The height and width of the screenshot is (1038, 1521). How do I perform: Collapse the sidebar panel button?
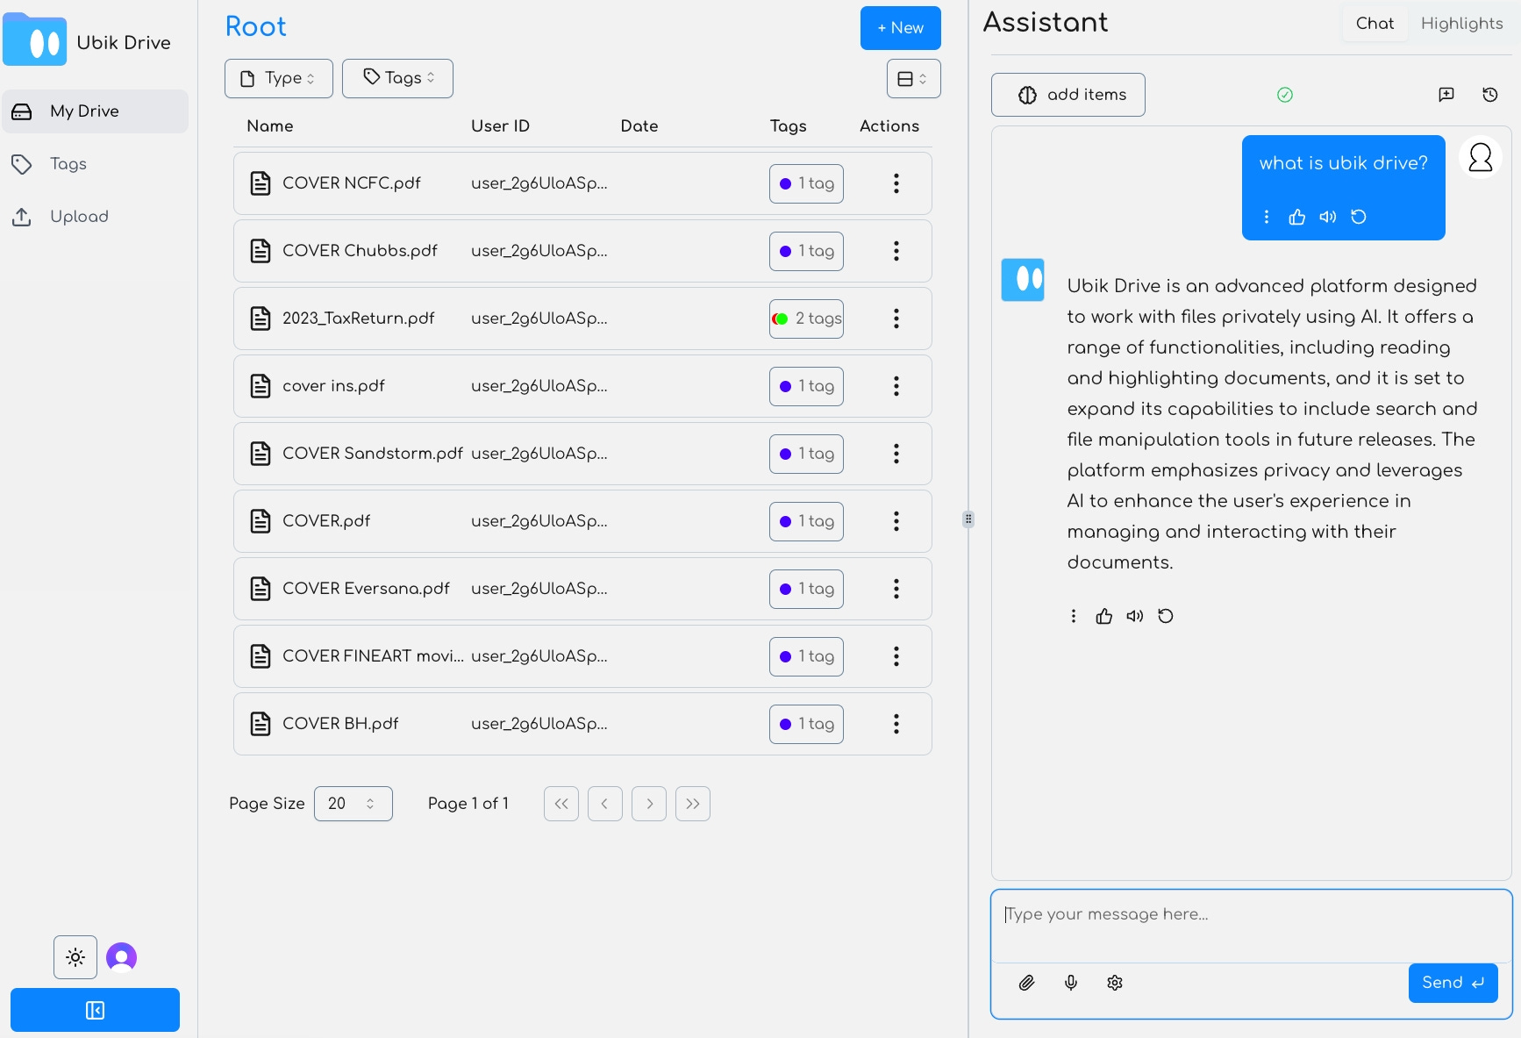click(x=95, y=1010)
